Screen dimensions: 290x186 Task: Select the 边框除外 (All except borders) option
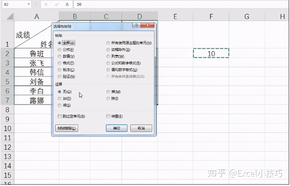pos(108,49)
